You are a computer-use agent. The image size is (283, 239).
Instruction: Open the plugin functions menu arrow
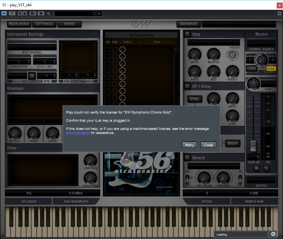point(280,13)
